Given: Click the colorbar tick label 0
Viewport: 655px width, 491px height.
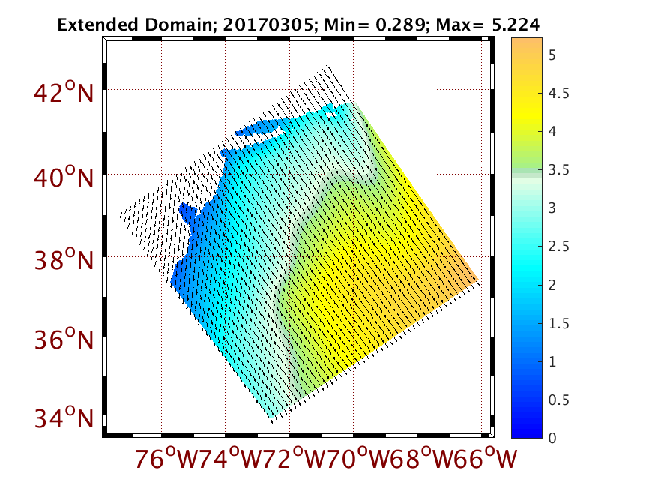Looking at the screenshot, I should [552, 438].
